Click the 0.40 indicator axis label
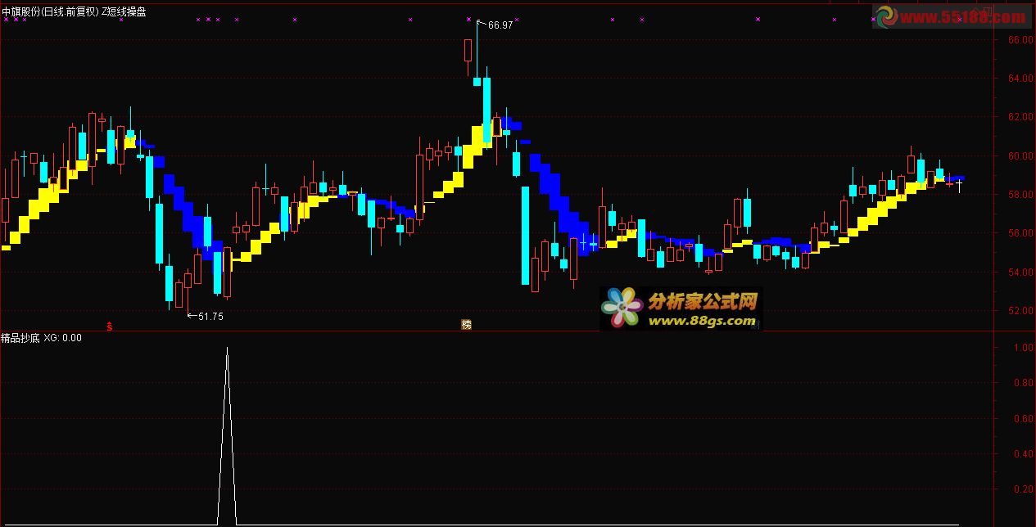The image size is (1036, 527). pos(1022,454)
